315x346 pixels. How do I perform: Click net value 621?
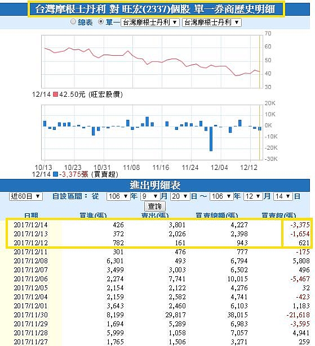click(304, 243)
